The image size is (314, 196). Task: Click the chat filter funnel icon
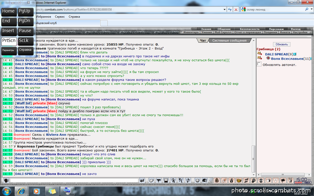click(x=159, y=181)
